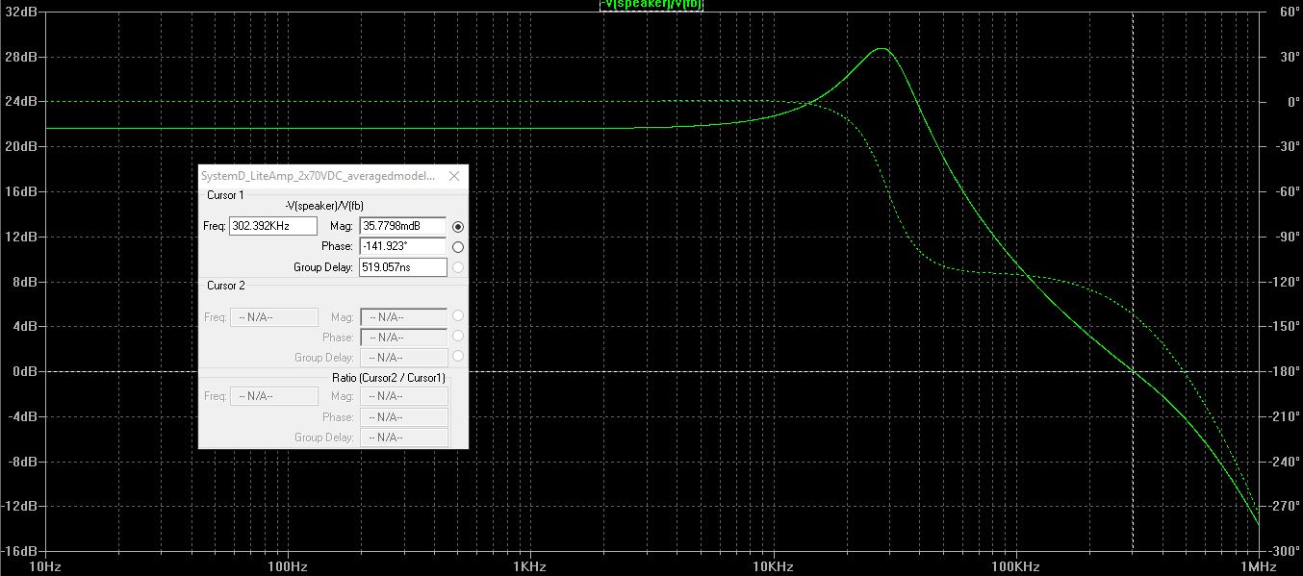Click the 1MHz frequency axis label

[1258, 567]
